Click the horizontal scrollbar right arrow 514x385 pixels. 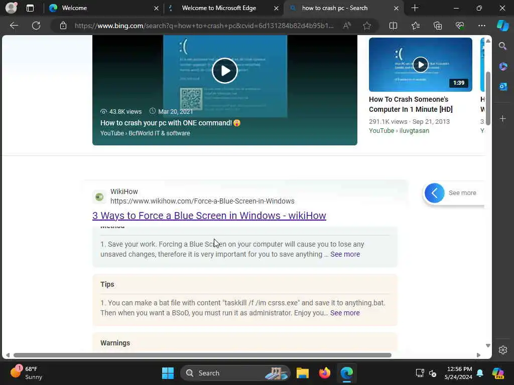tap(478, 355)
